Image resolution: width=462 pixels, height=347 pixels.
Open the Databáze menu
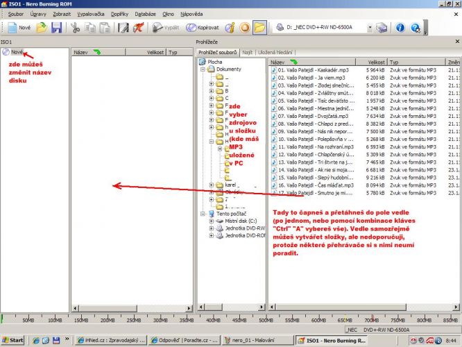145,14
